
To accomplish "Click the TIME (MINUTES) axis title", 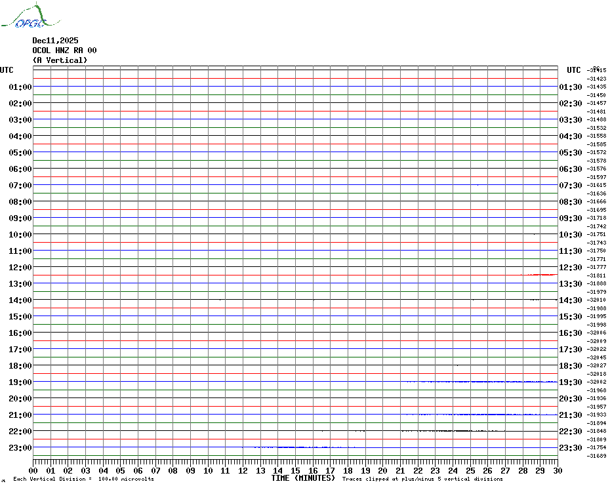I will click(303, 478).
